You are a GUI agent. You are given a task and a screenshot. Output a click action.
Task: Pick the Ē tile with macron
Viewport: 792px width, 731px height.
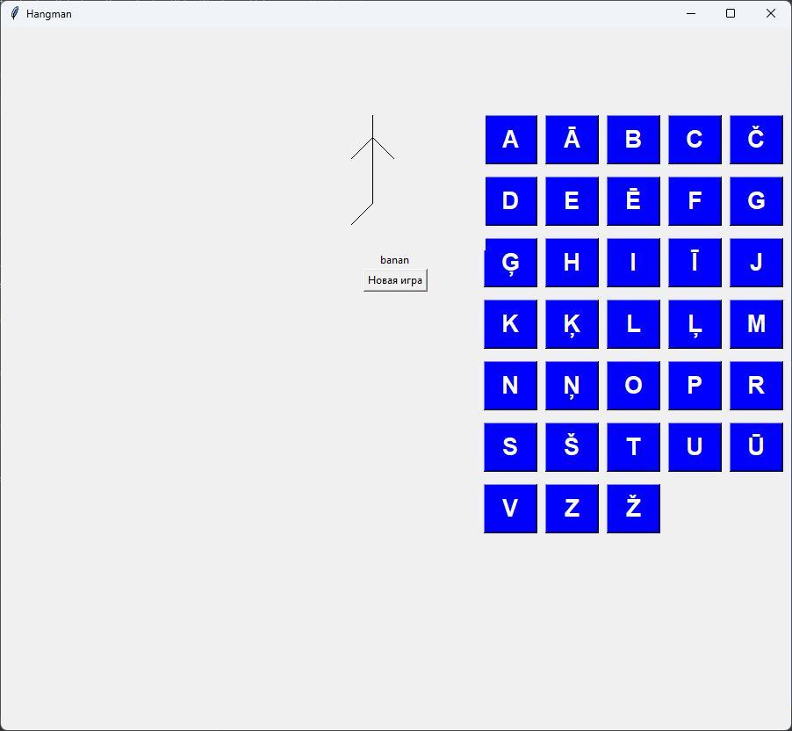(x=633, y=201)
